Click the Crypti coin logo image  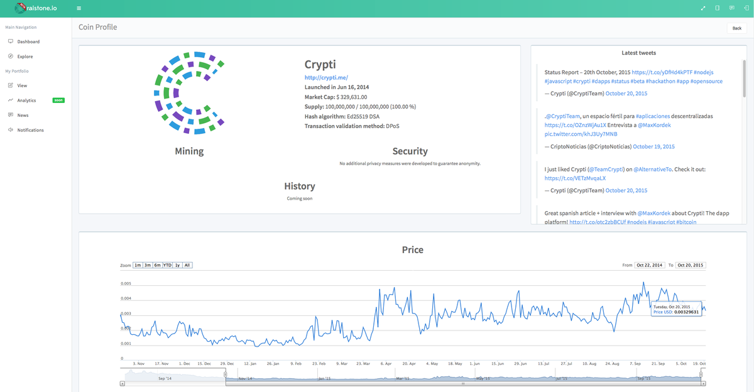[x=189, y=94]
